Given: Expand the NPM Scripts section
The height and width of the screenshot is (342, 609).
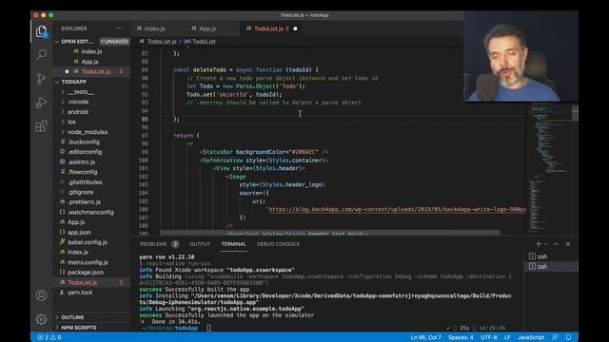Looking at the screenshot, I should (78, 328).
